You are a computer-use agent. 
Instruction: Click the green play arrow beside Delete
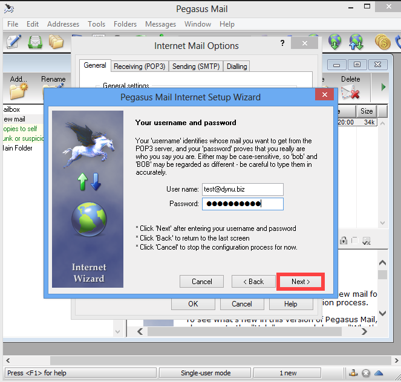383,88
